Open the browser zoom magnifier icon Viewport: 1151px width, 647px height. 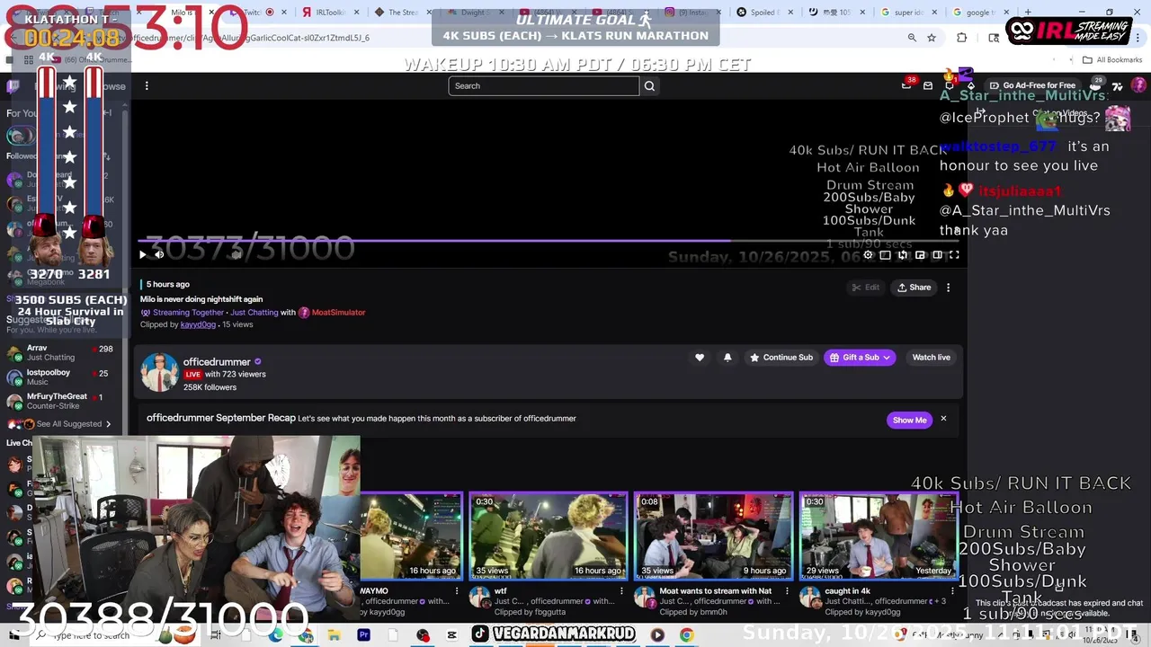pos(912,38)
